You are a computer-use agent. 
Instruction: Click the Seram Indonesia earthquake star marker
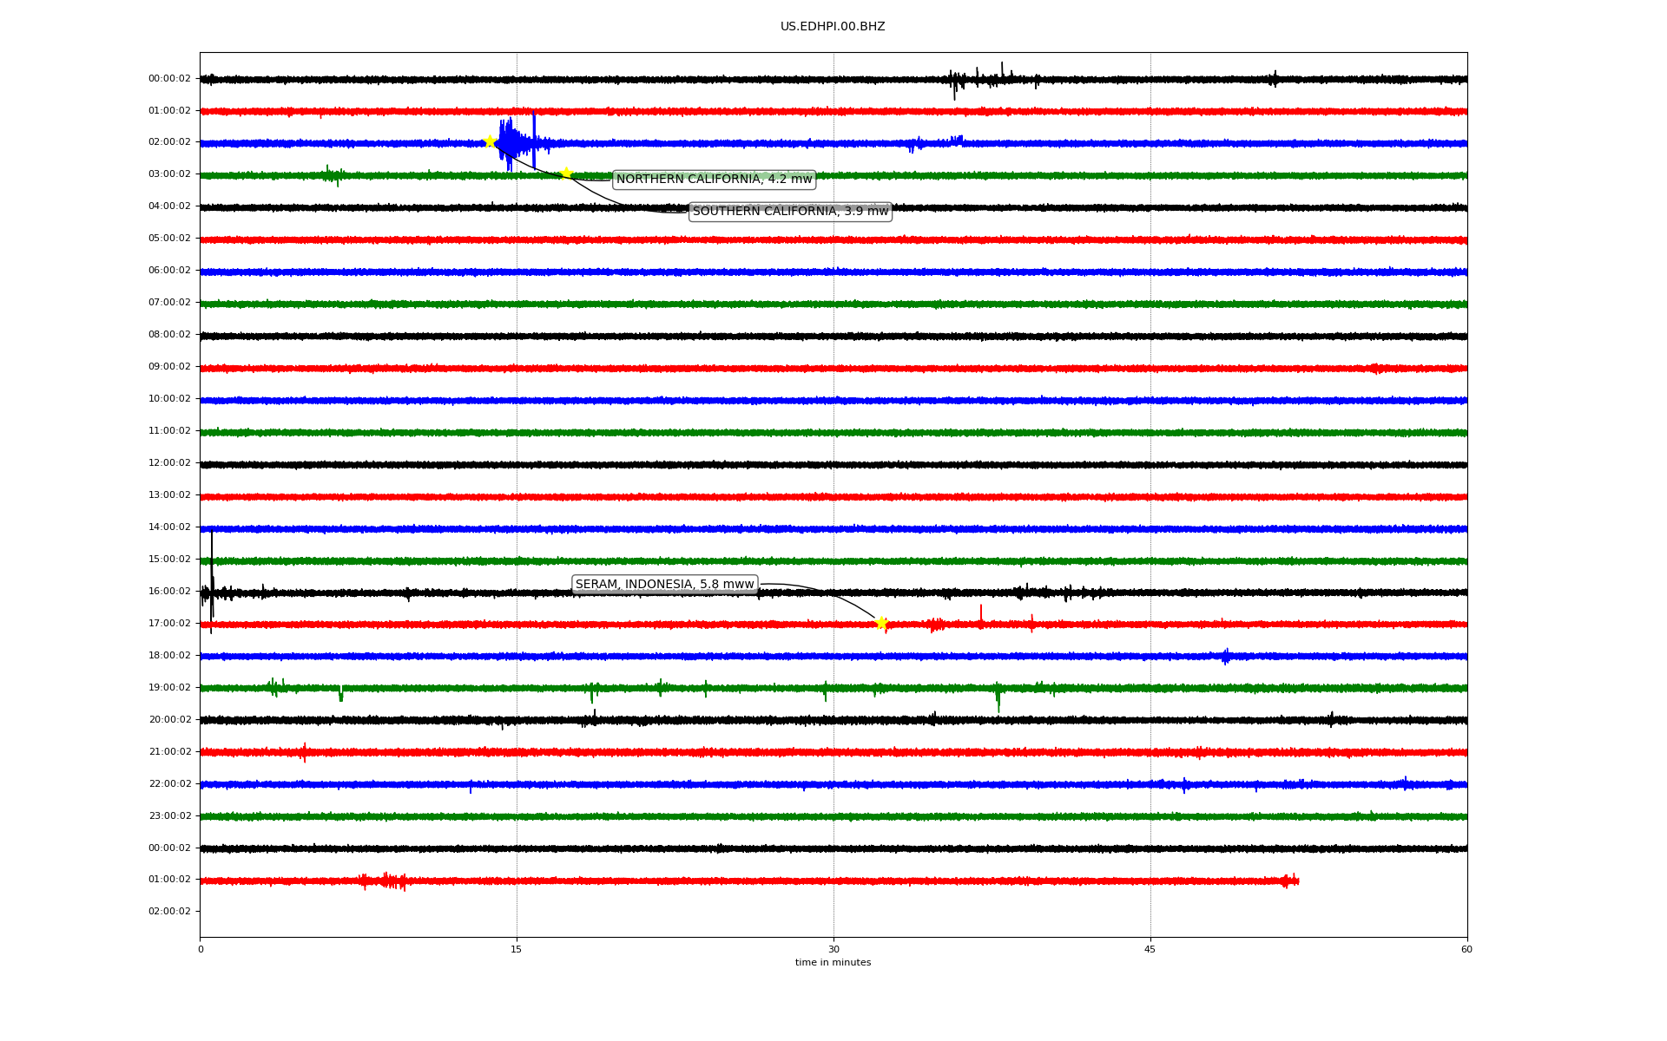pyautogui.click(x=881, y=623)
